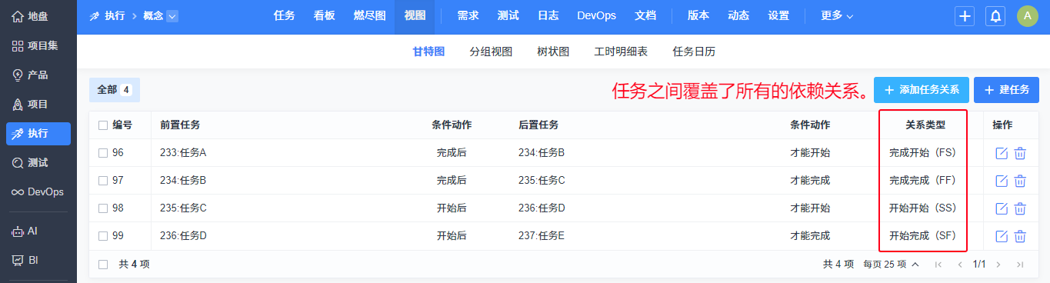
Task: Click the 开始完成（SF） cell
Action: (x=925, y=236)
